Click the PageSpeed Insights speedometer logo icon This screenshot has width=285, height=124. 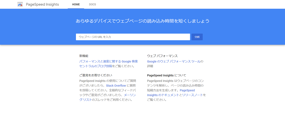[20, 4]
